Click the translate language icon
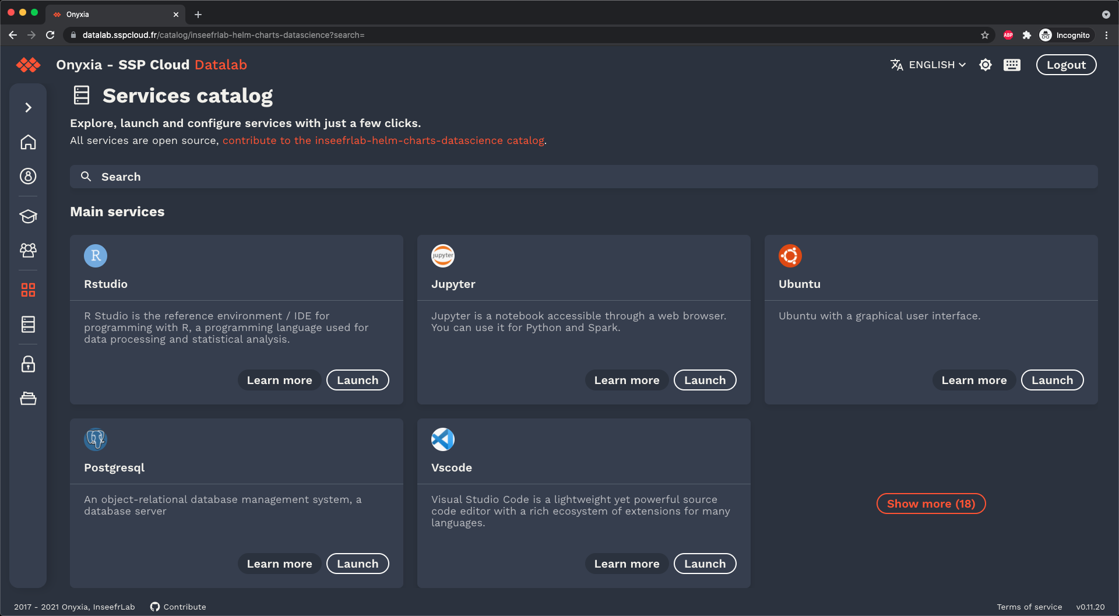Image resolution: width=1119 pixels, height=616 pixels. point(896,65)
